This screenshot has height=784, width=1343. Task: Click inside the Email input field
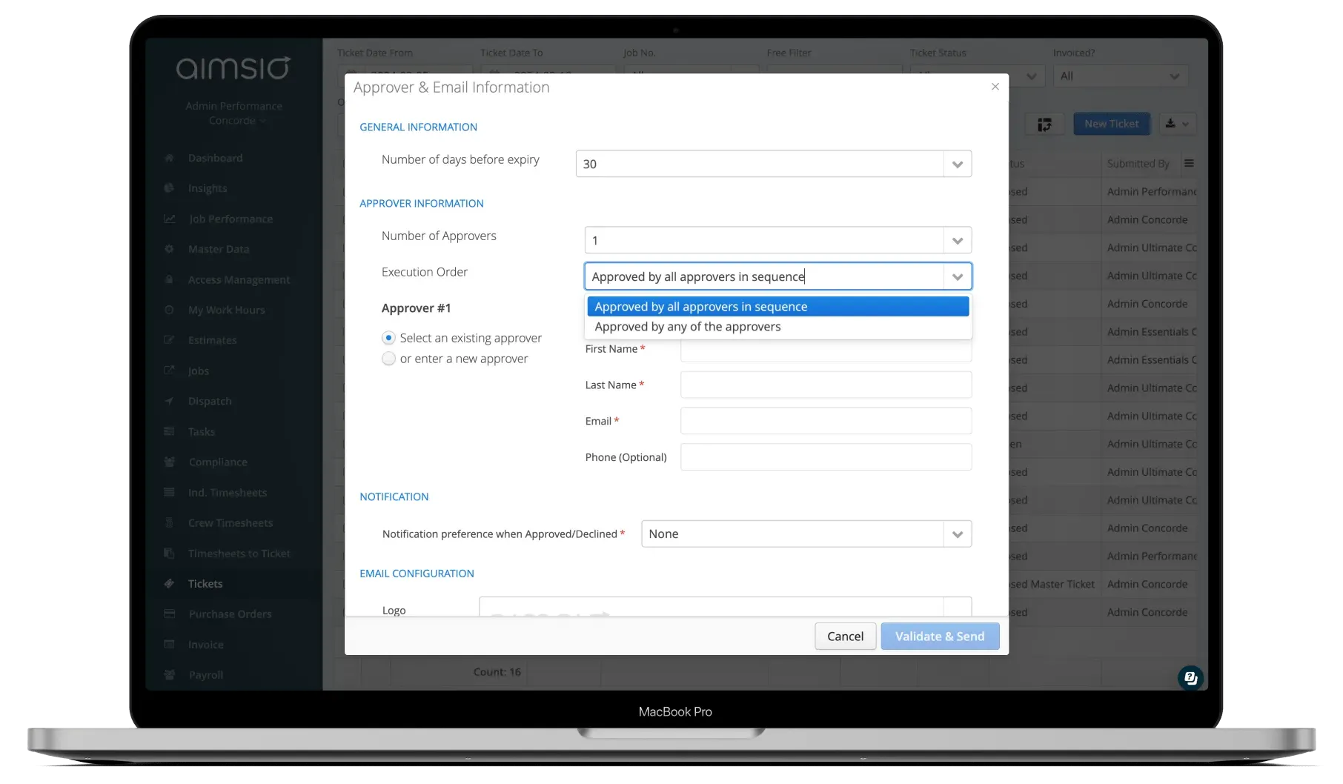(825, 420)
